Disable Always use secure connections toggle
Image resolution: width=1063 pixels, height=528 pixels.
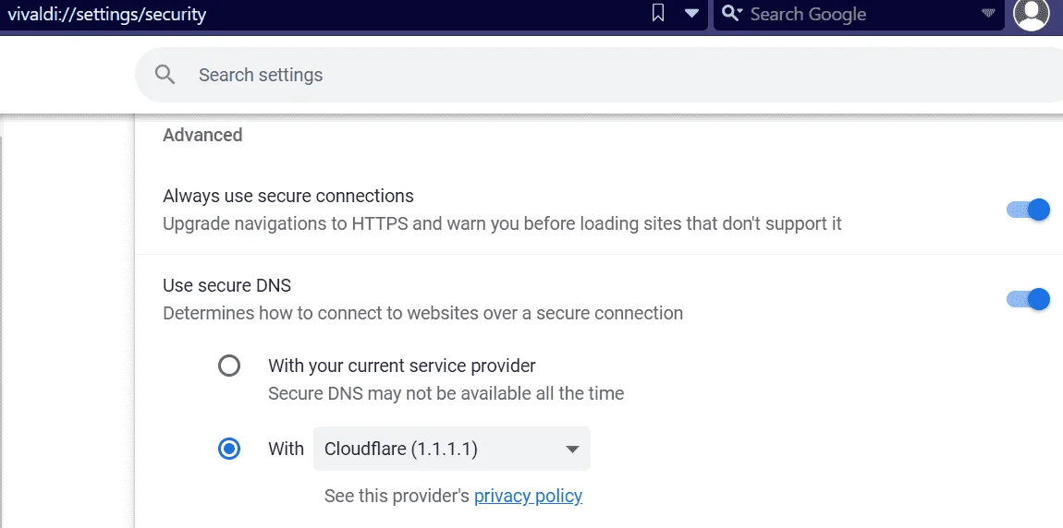tap(1028, 210)
